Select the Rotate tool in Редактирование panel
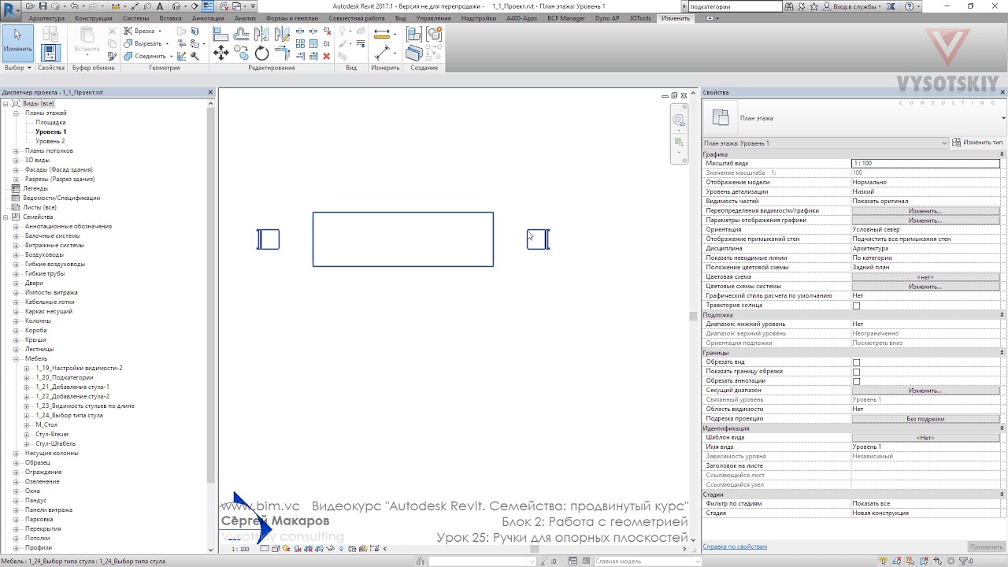 (x=261, y=54)
